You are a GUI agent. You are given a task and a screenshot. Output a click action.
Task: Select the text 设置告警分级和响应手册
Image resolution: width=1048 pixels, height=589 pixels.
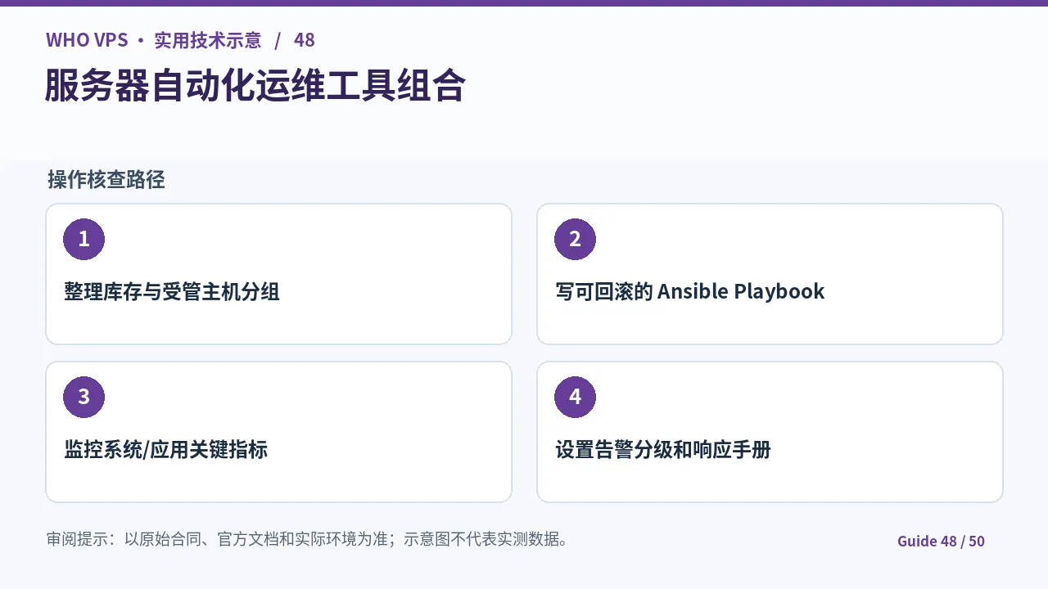pos(663,449)
